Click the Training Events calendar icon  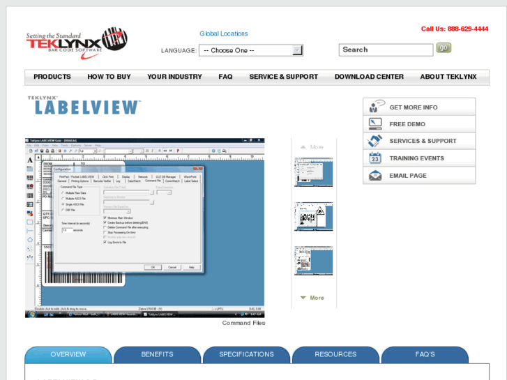pyautogui.click(x=375, y=158)
